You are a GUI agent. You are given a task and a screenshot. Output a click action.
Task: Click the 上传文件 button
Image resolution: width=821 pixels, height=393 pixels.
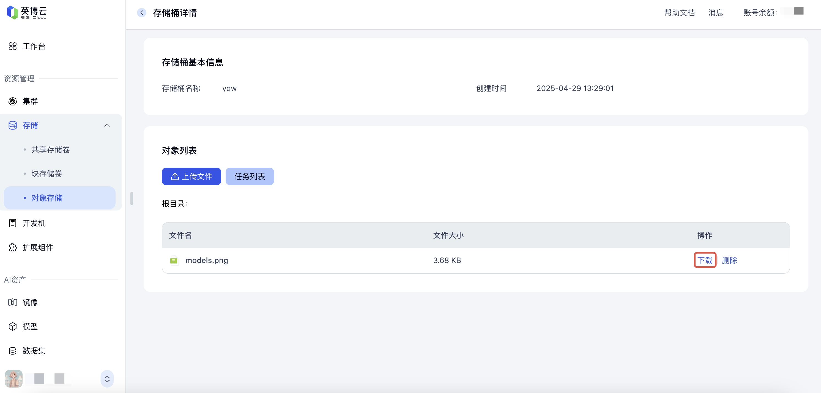tap(191, 176)
